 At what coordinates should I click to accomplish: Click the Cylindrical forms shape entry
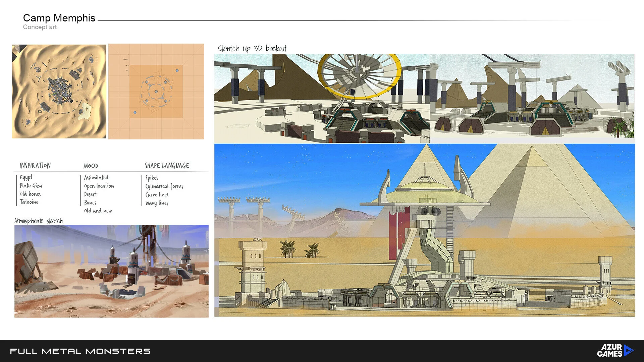coord(164,186)
